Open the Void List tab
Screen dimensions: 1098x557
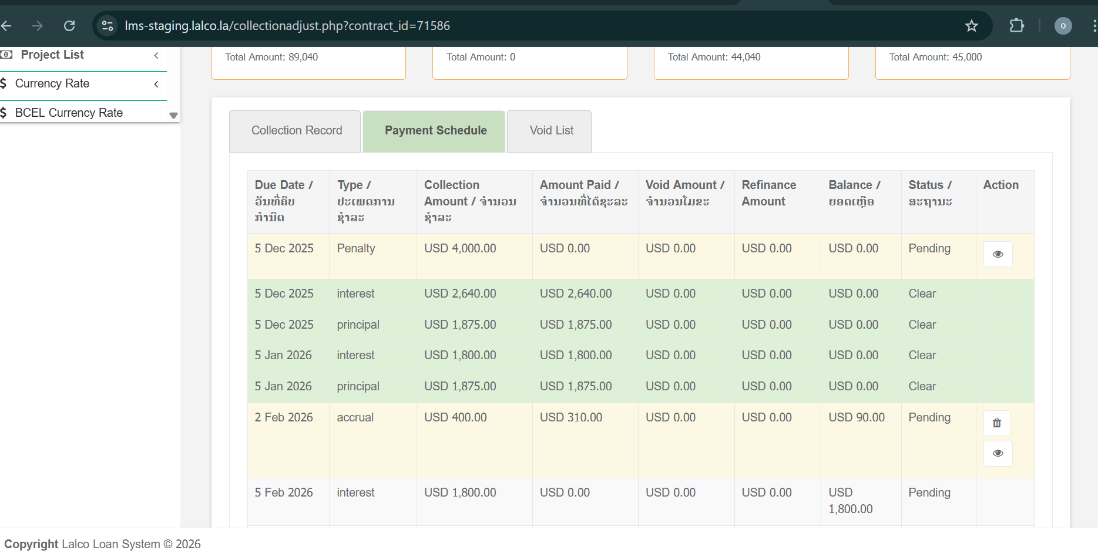(x=550, y=131)
